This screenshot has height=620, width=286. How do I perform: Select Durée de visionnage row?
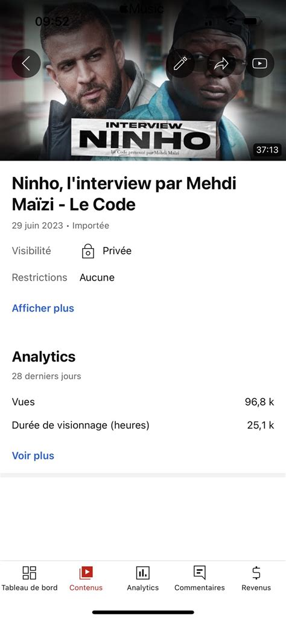click(x=143, y=426)
